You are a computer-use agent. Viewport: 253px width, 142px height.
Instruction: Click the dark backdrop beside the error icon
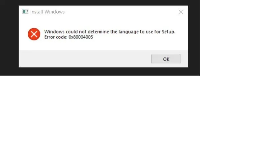pyautogui.click(x=9, y=34)
